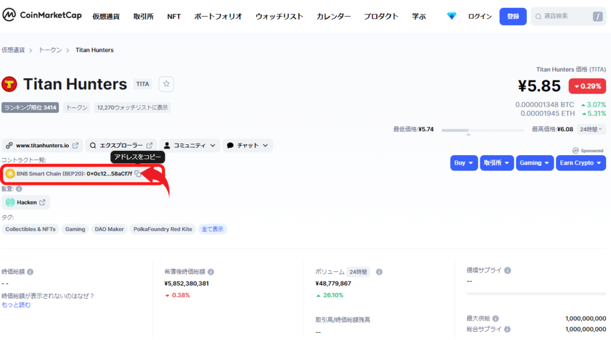Click the low-high price range slider

(483, 130)
